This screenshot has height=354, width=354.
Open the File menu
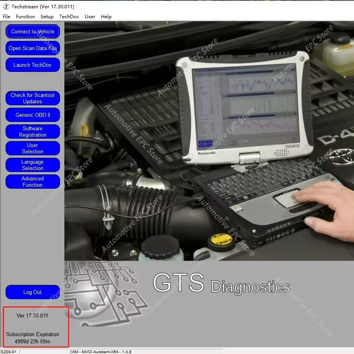6,16
